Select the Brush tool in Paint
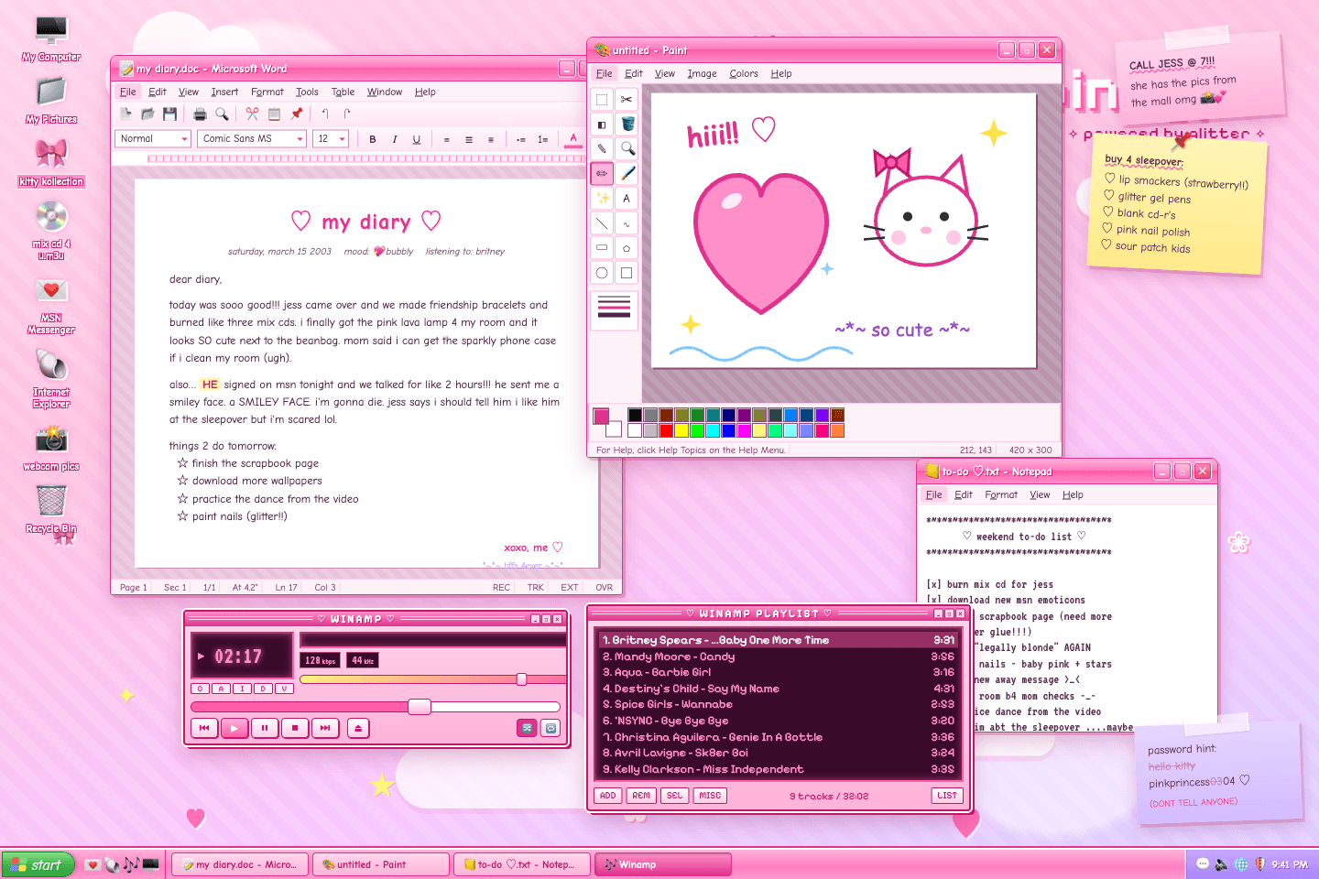Screen dimensions: 1319x879 tap(627, 173)
